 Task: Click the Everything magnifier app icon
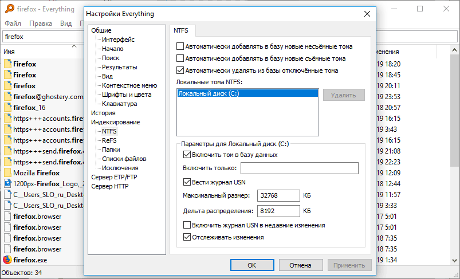click(x=10, y=9)
